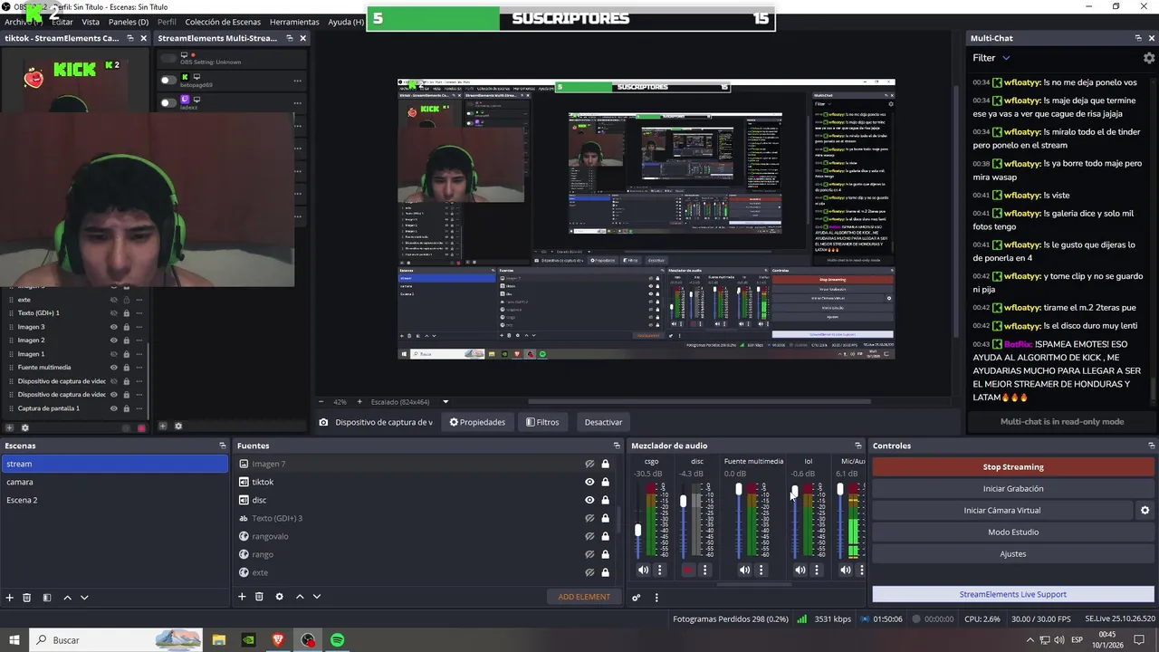Open Paneles (D) menu
1159x652 pixels.
coord(129,22)
